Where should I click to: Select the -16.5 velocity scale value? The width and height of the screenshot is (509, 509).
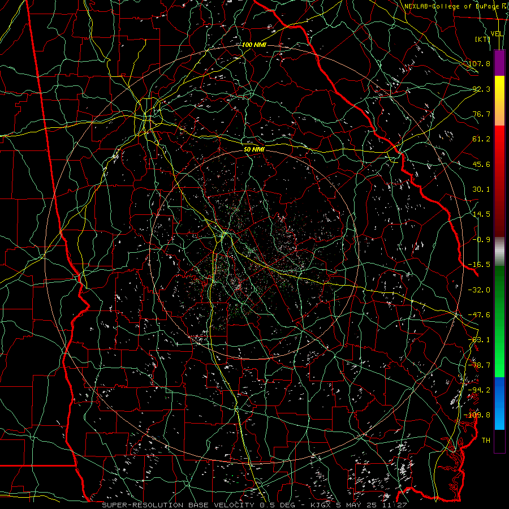click(x=479, y=265)
